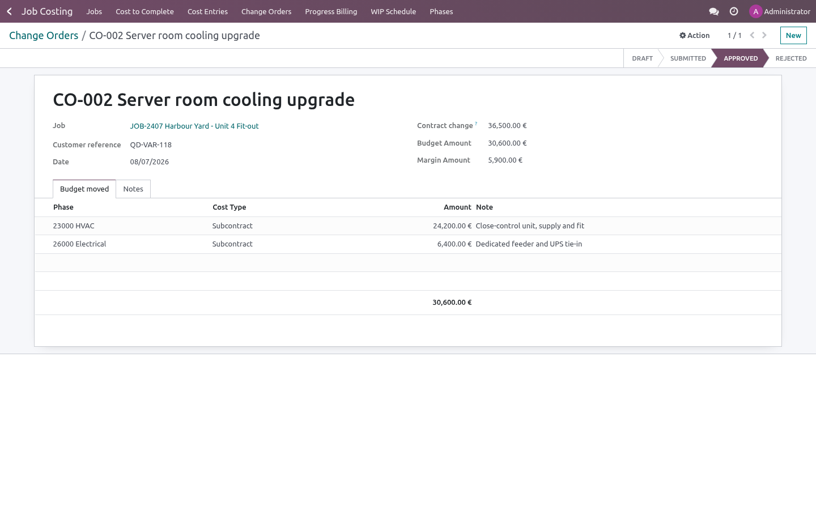This screenshot has width=816, height=510.
Task: Click the back arrow icon in the navbar
Action: [x=9, y=11]
